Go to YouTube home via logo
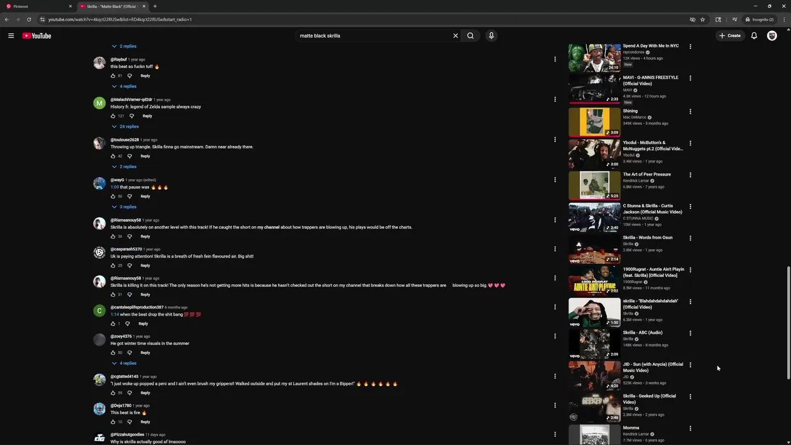 pos(36,36)
